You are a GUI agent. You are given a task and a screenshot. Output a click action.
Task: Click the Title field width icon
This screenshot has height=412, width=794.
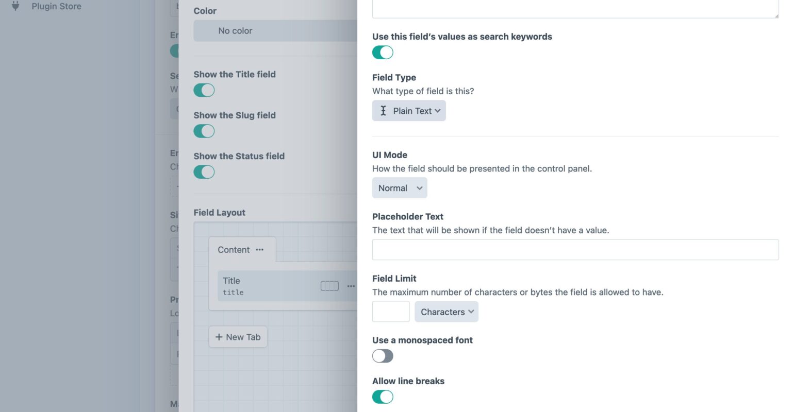pyautogui.click(x=329, y=286)
